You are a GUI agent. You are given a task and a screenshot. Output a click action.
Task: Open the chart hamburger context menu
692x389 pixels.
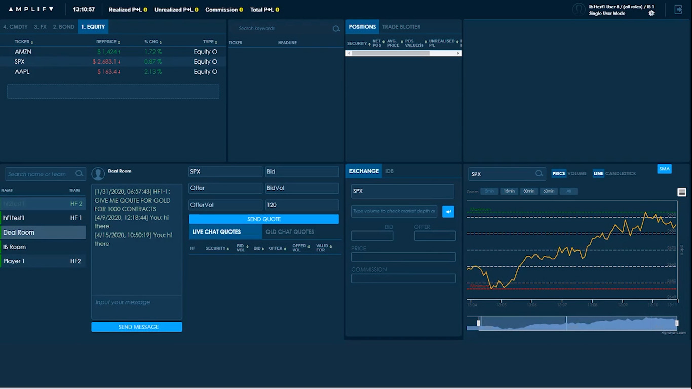(x=682, y=192)
